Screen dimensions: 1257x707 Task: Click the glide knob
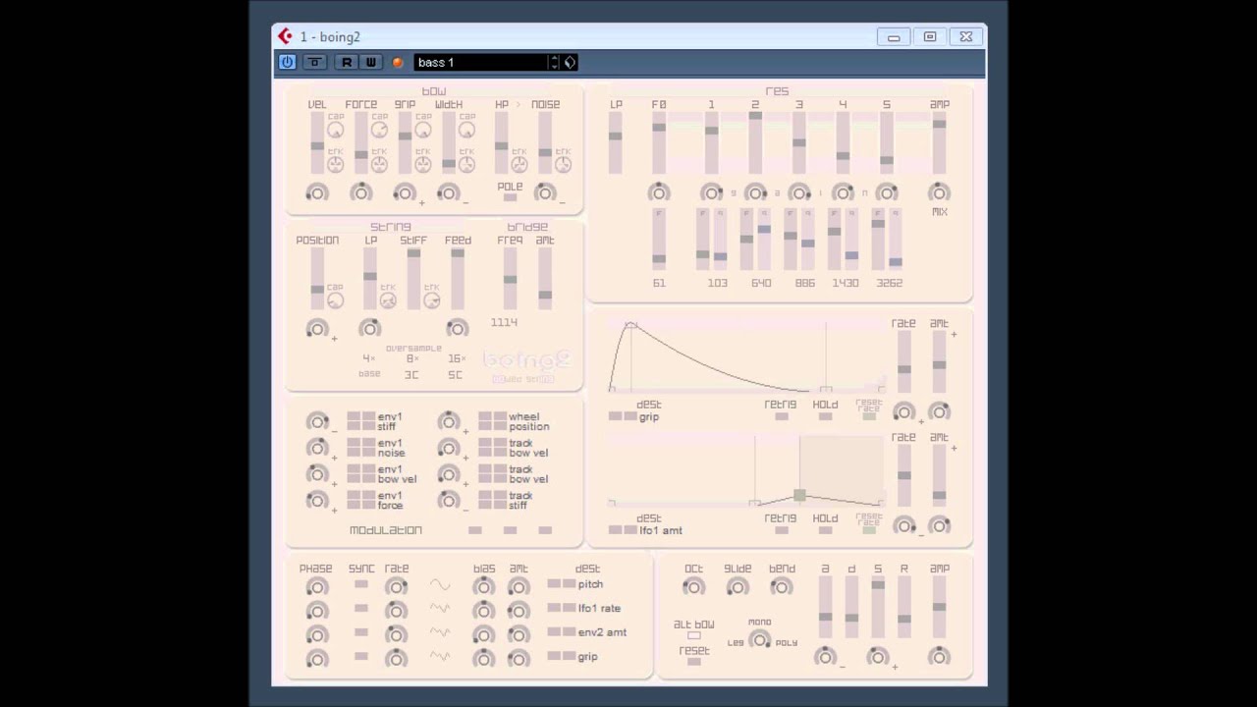(x=738, y=587)
